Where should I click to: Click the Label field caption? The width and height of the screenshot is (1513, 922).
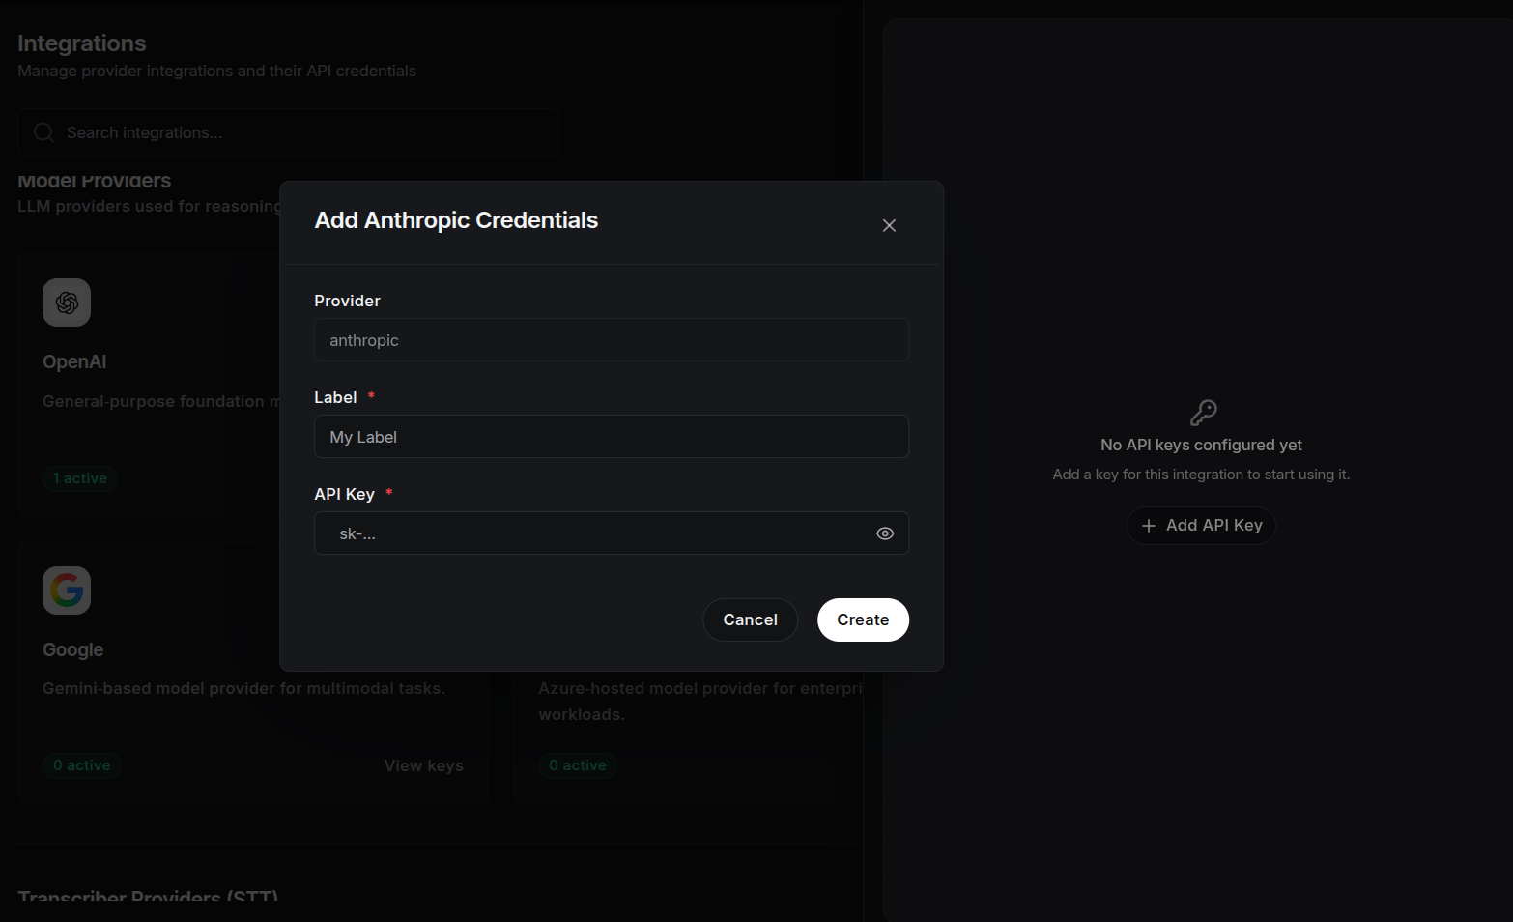tap(335, 397)
